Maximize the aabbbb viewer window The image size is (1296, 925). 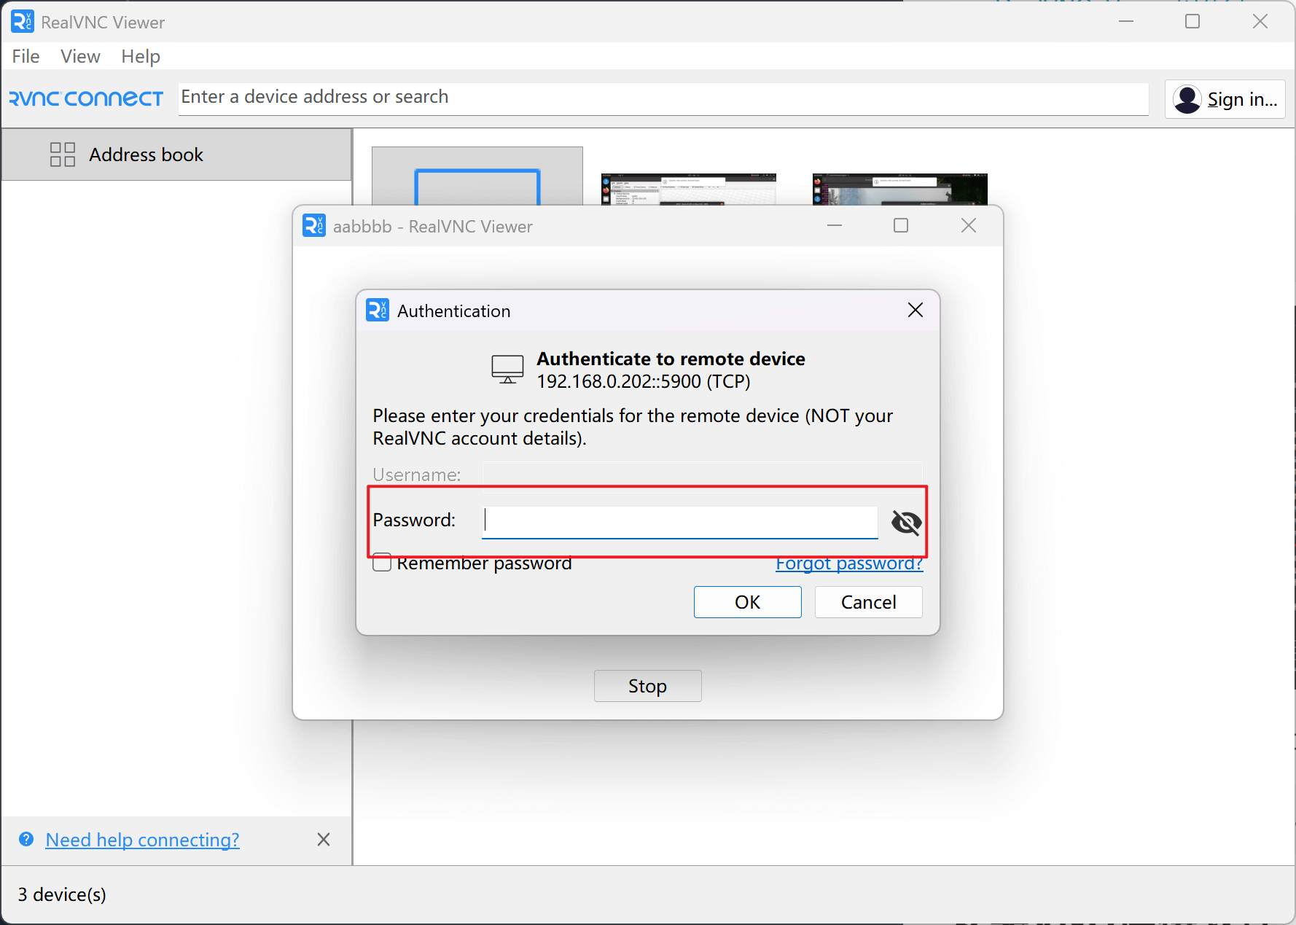(x=901, y=226)
